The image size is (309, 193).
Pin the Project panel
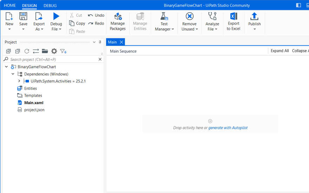pyautogui.click(x=100, y=42)
